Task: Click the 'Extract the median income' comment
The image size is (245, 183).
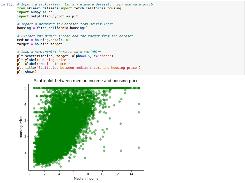Action: point(75,36)
